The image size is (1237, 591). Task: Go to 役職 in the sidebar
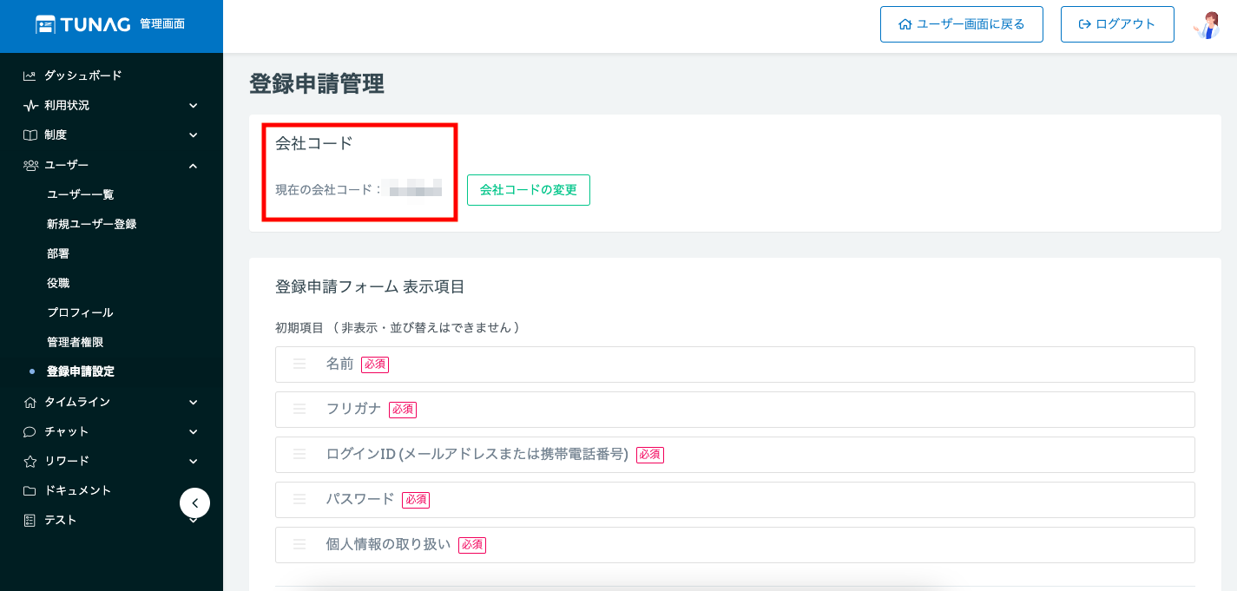[x=58, y=283]
